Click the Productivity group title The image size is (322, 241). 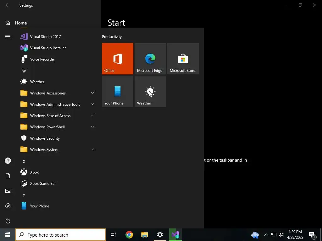[112, 37]
